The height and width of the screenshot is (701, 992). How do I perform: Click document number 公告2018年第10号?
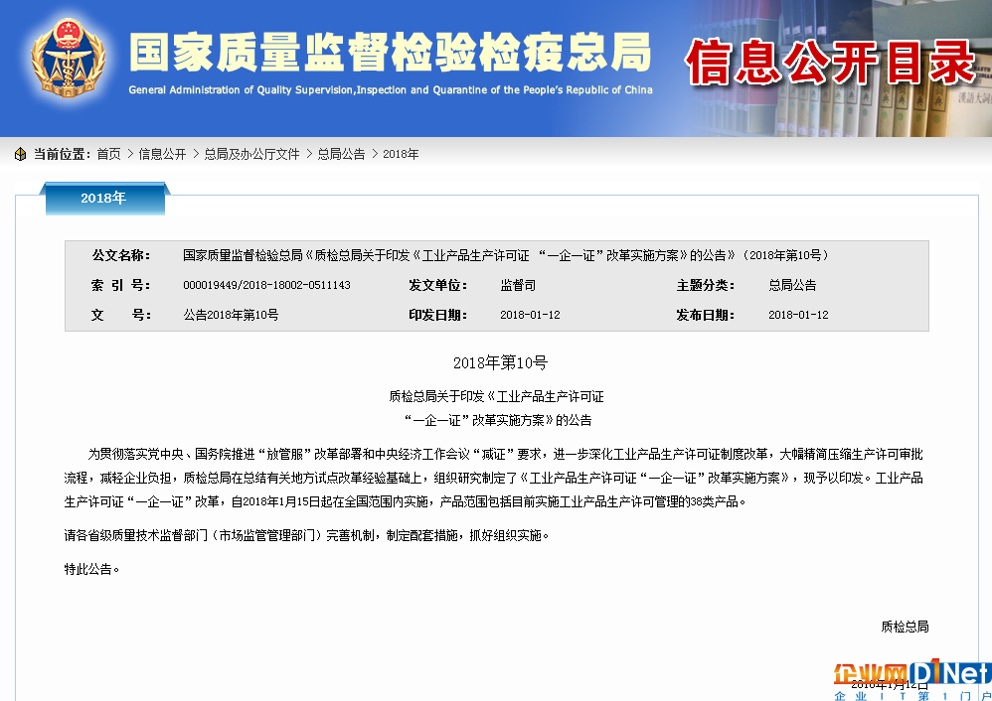(x=231, y=315)
